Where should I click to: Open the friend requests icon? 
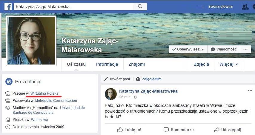[x=245, y=7]
